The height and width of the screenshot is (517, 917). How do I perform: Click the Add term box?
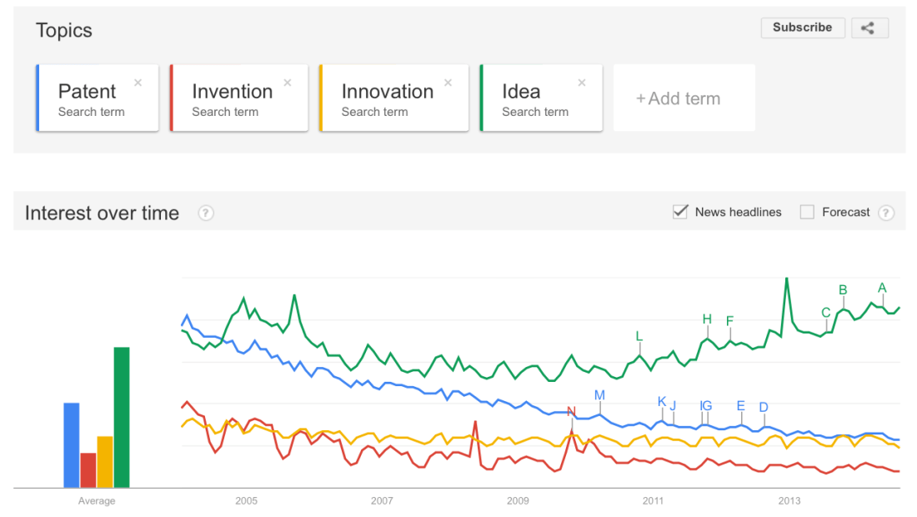point(684,98)
